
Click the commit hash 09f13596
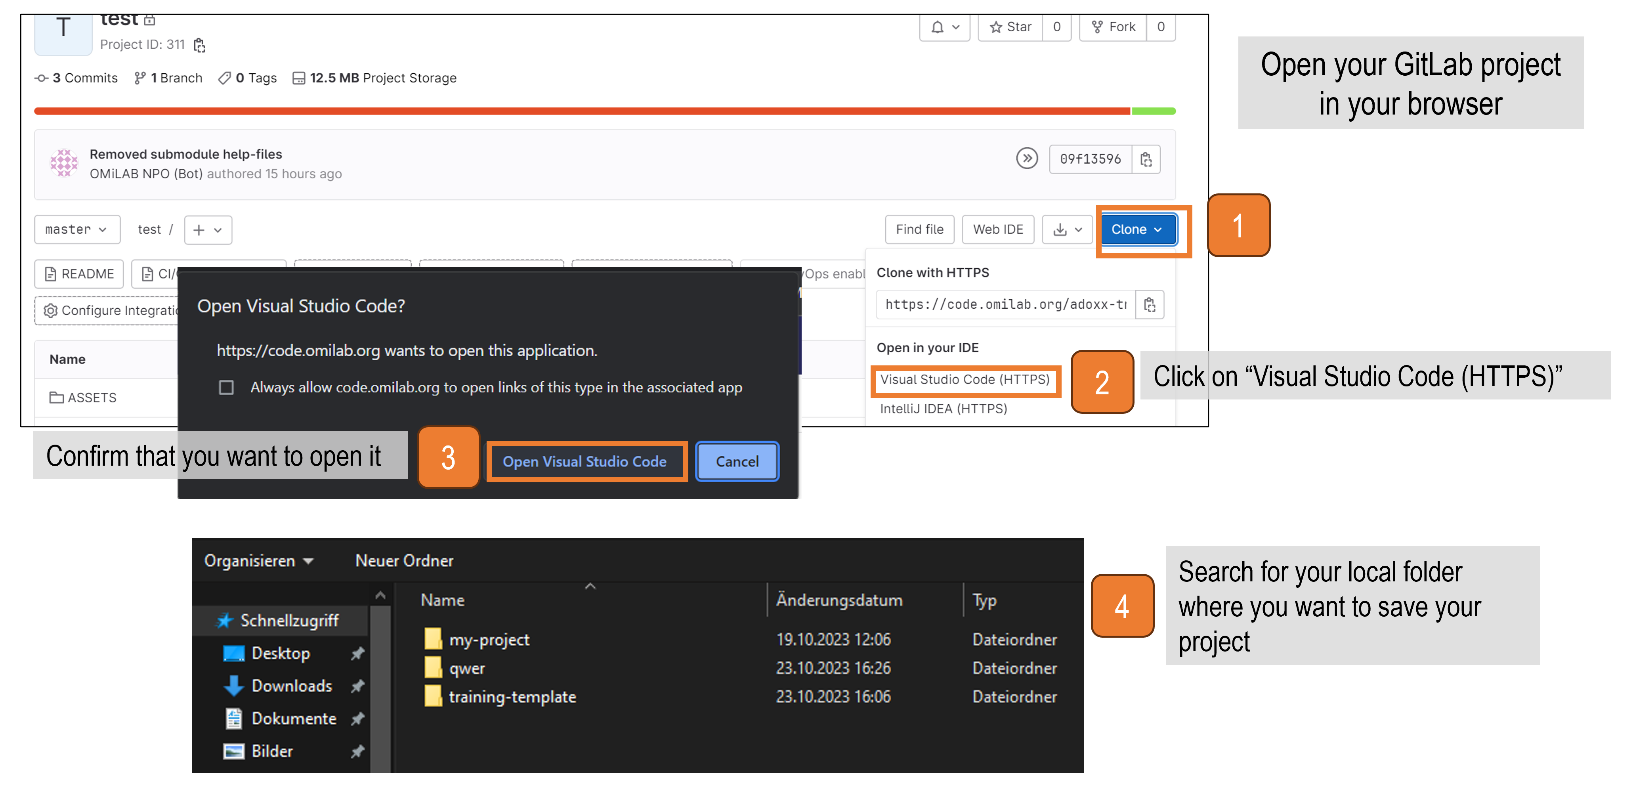1090,159
